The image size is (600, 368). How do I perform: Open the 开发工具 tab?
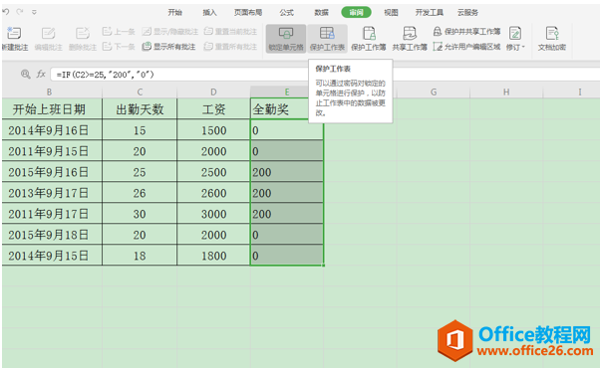pyautogui.click(x=429, y=13)
